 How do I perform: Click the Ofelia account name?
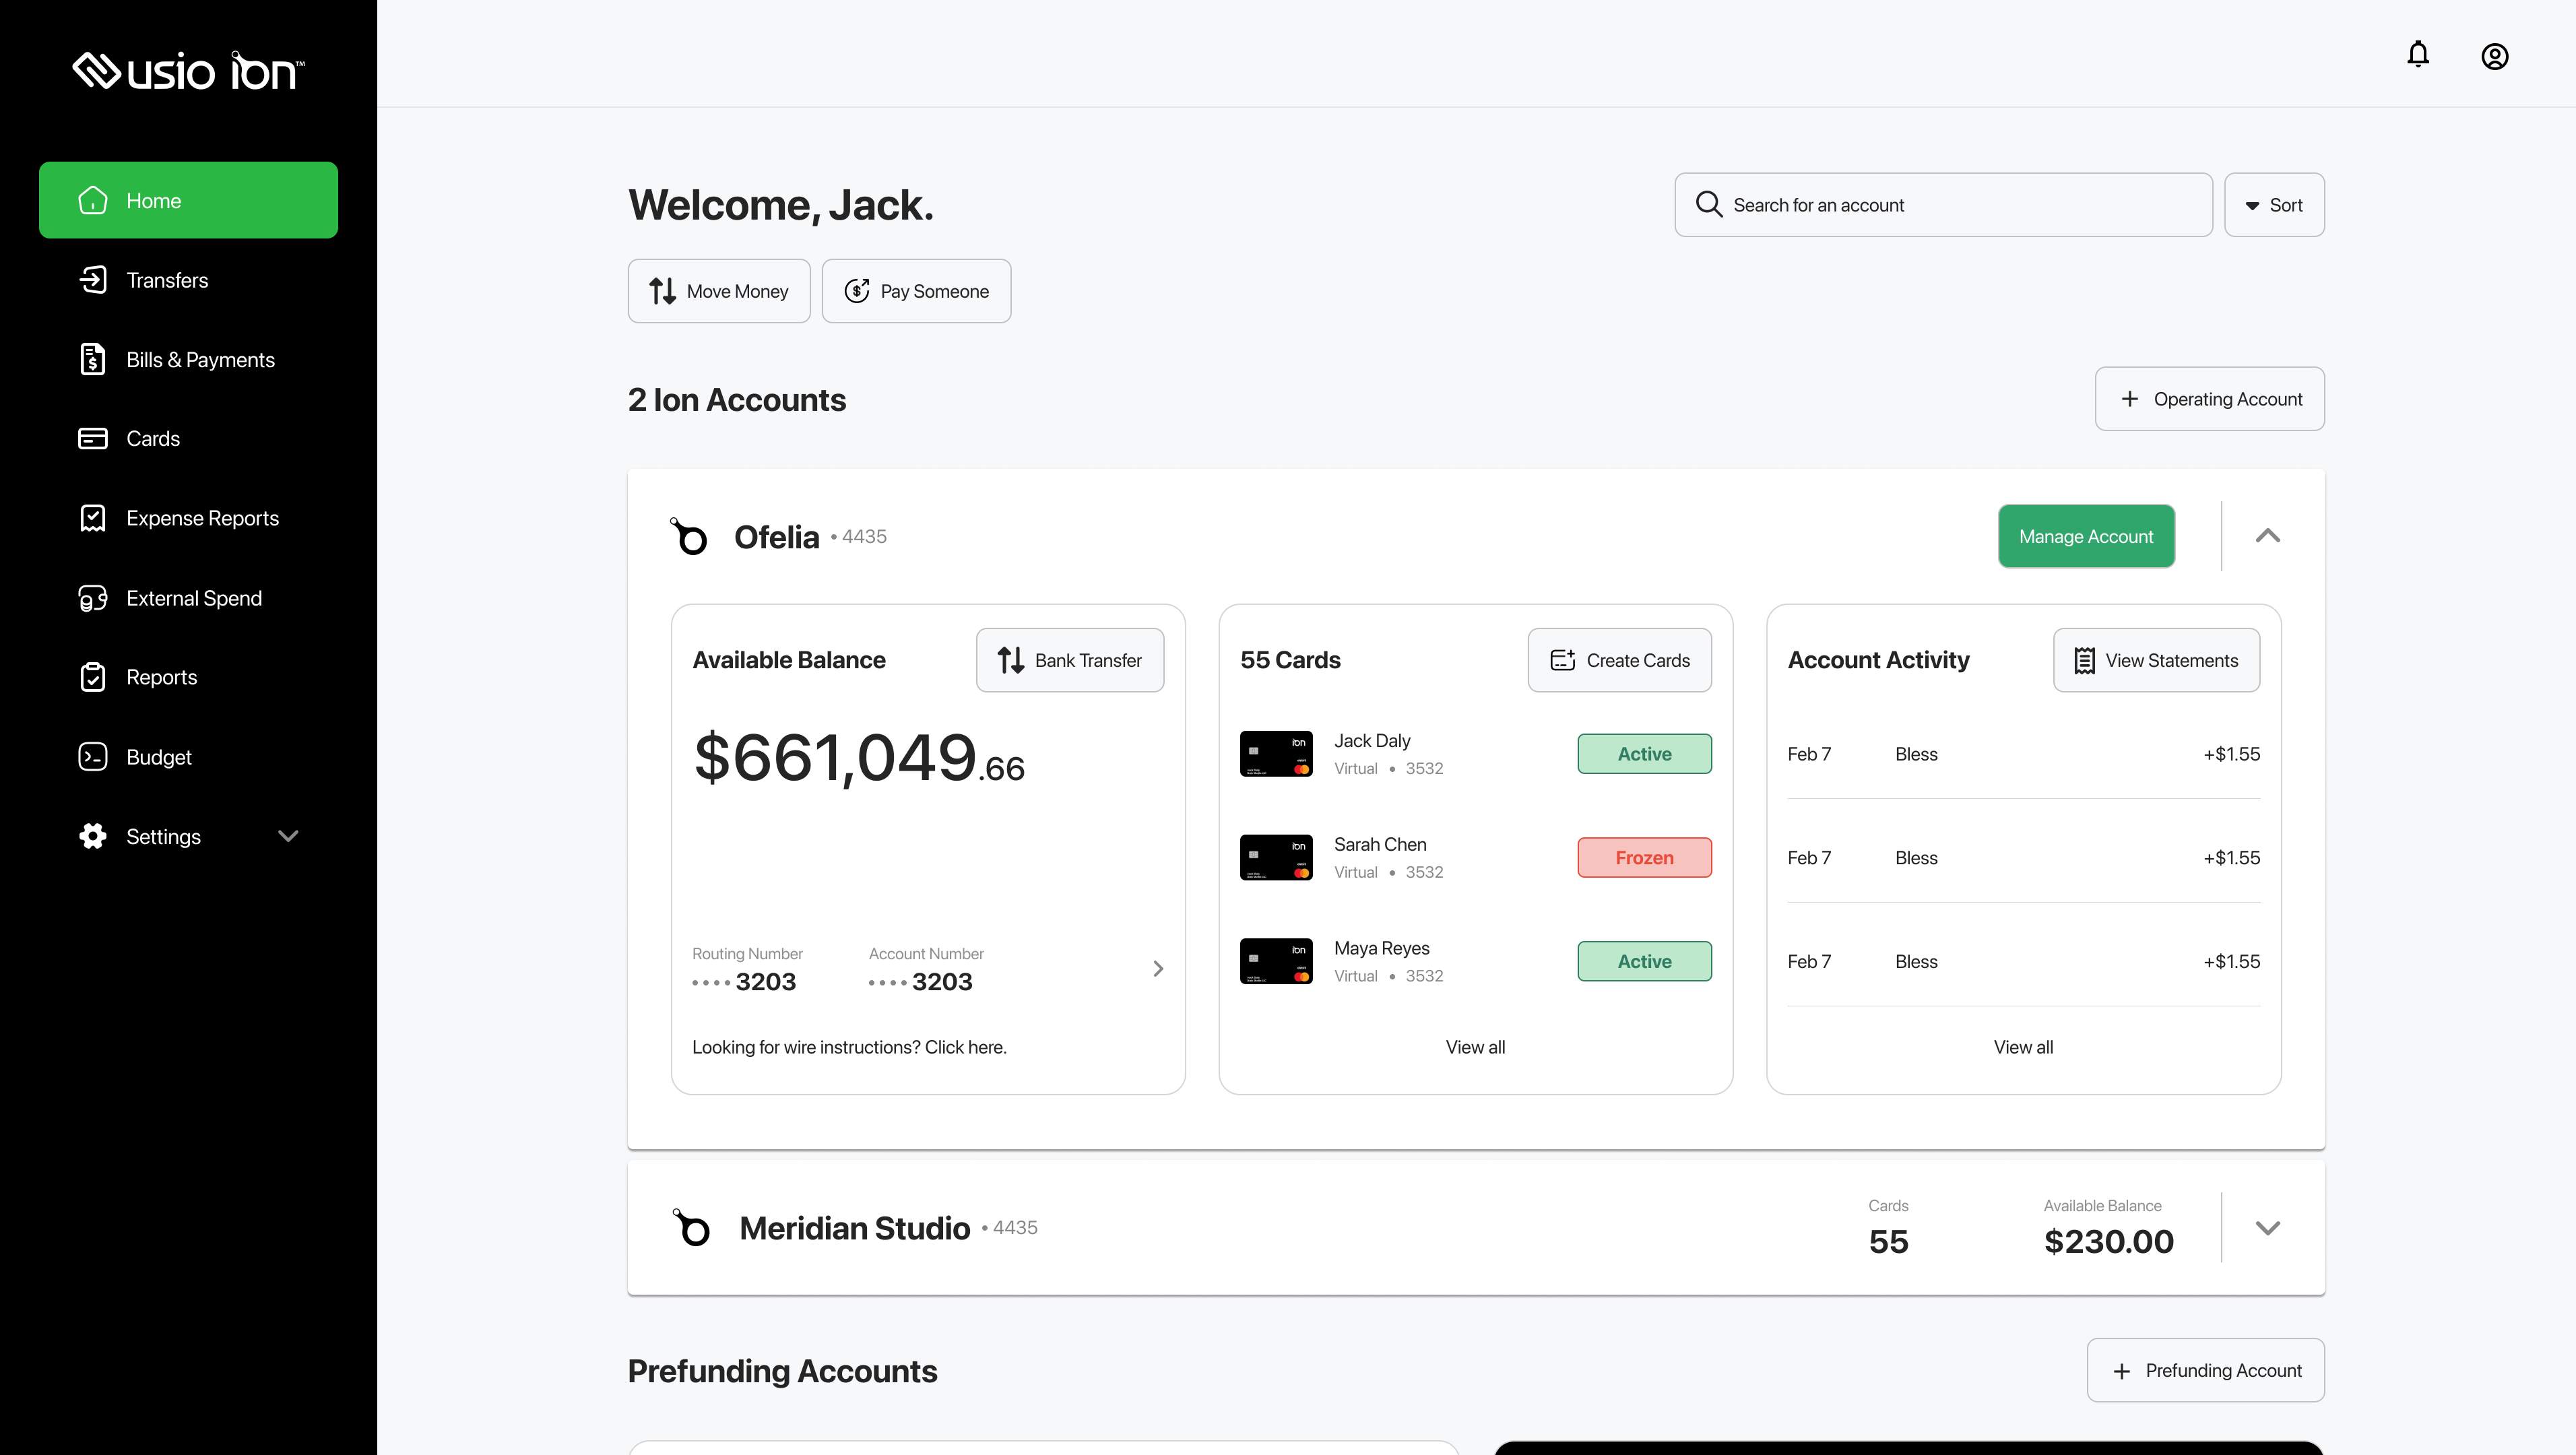[x=776, y=537]
